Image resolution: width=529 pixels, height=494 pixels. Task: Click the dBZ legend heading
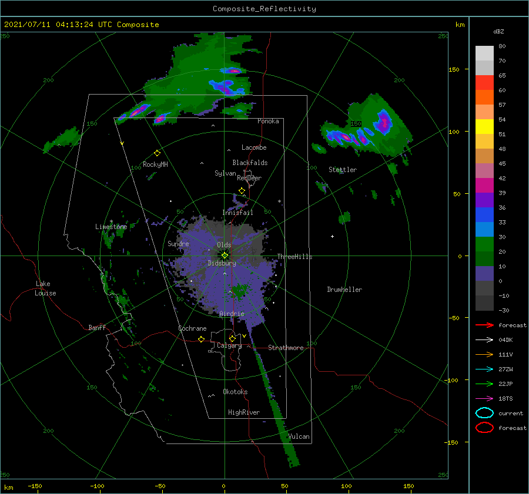point(498,31)
